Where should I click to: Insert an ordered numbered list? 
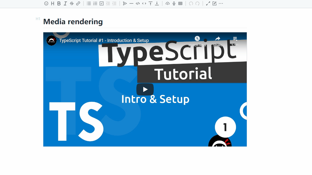[95, 4]
